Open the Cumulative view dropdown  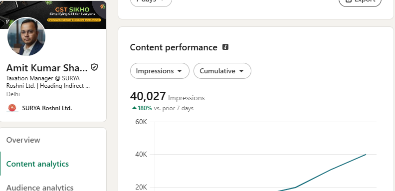coord(222,71)
